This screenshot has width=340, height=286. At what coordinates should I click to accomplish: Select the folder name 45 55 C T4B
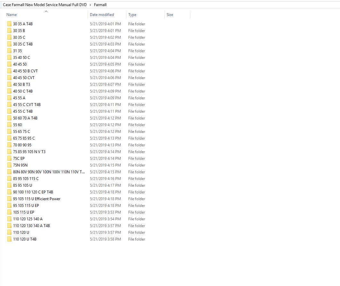[x=23, y=111]
